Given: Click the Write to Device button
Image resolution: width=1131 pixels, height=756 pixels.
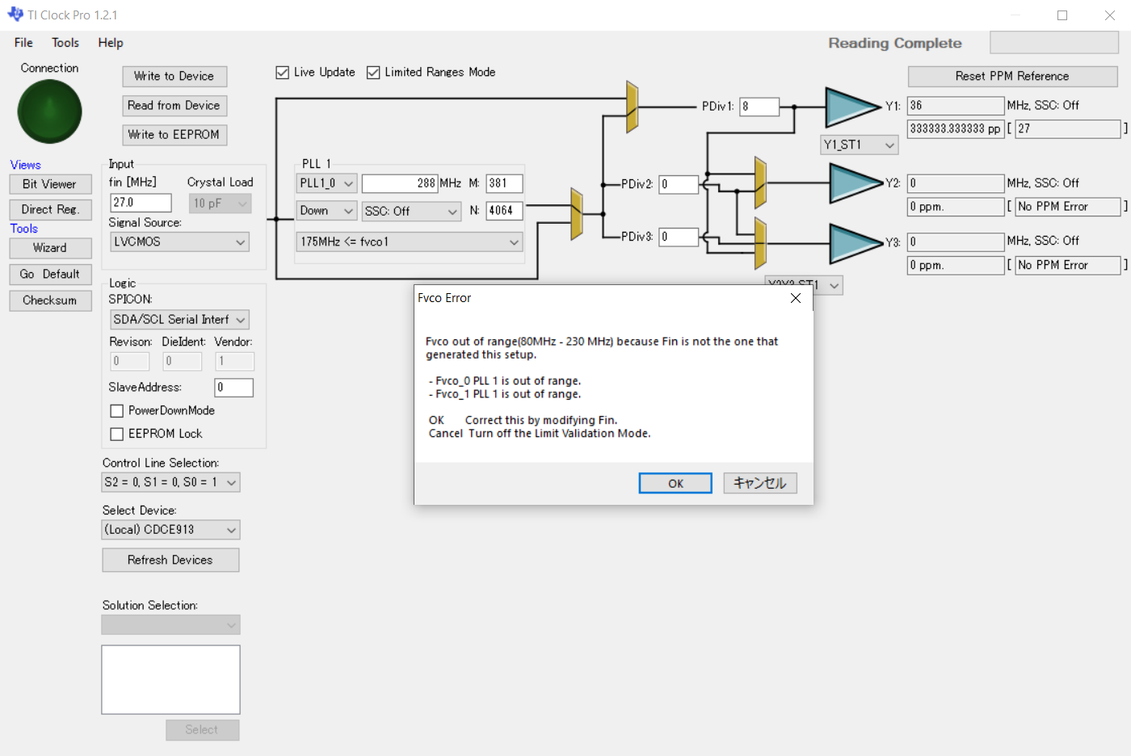Looking at the screenshot, I should 174,76.
